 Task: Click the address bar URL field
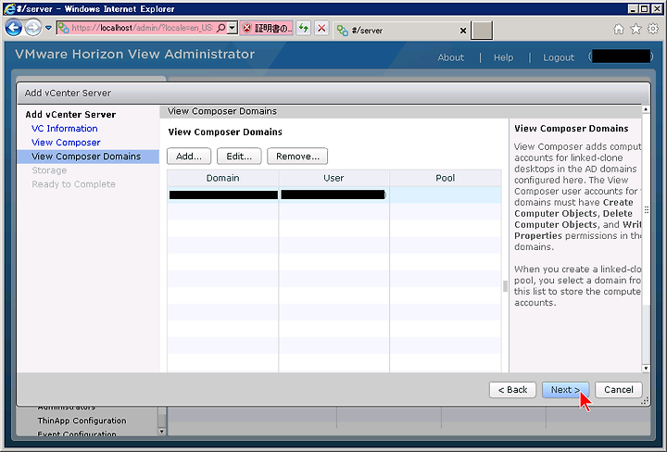[x=142, y=28]
